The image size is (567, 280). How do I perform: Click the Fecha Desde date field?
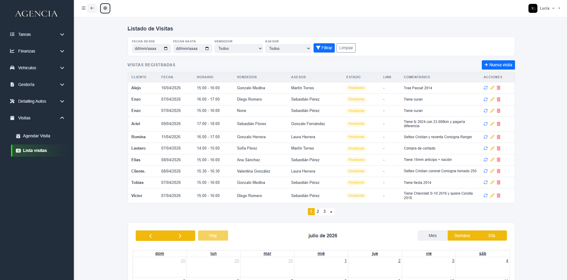152,48
